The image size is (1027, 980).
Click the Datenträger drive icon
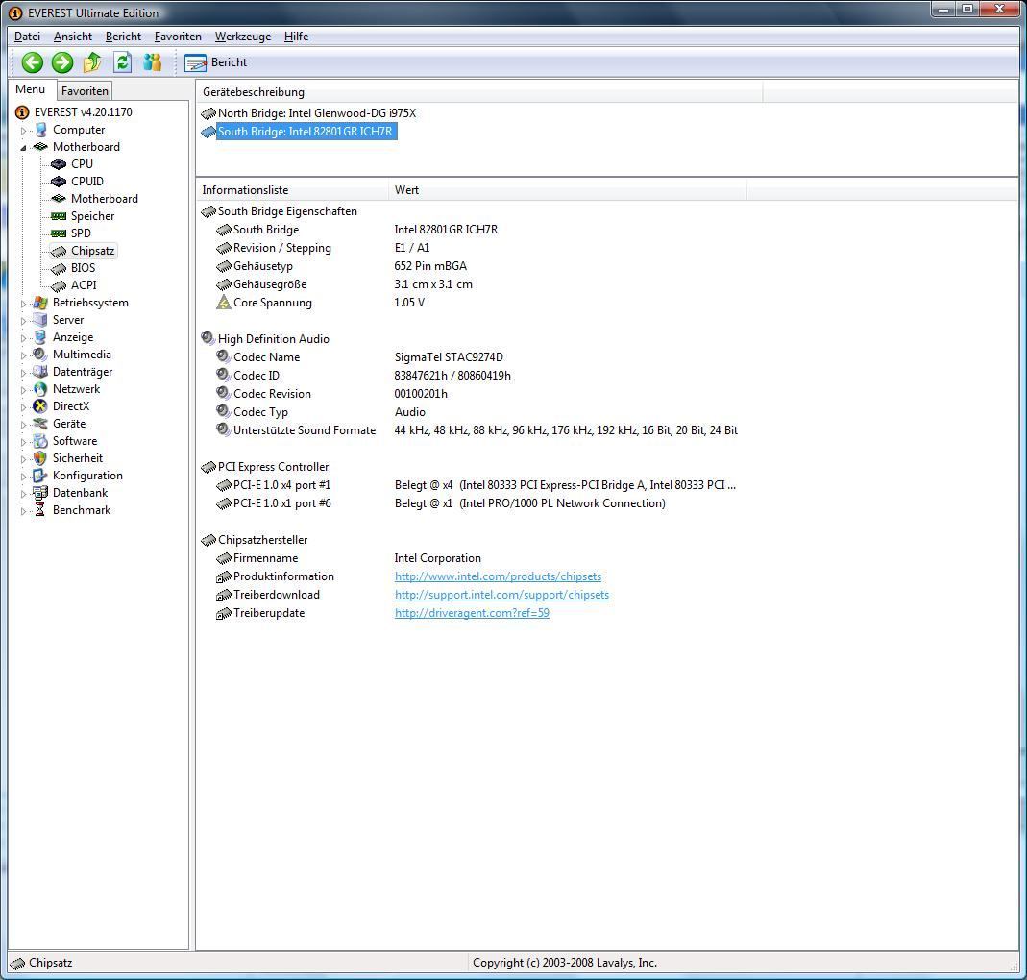tap(40, 372)
